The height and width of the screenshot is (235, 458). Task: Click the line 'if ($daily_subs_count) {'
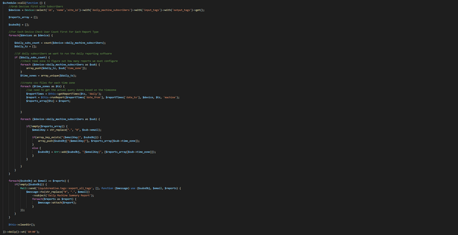tap(32, 57)
